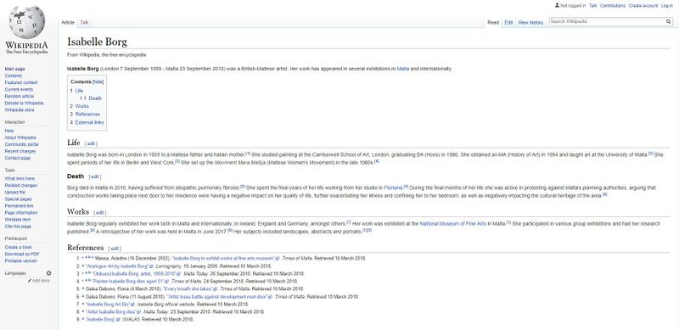Click the Wikipedia globe logo
This screenshot has width=679, height=330.
(x=27, y=22)
